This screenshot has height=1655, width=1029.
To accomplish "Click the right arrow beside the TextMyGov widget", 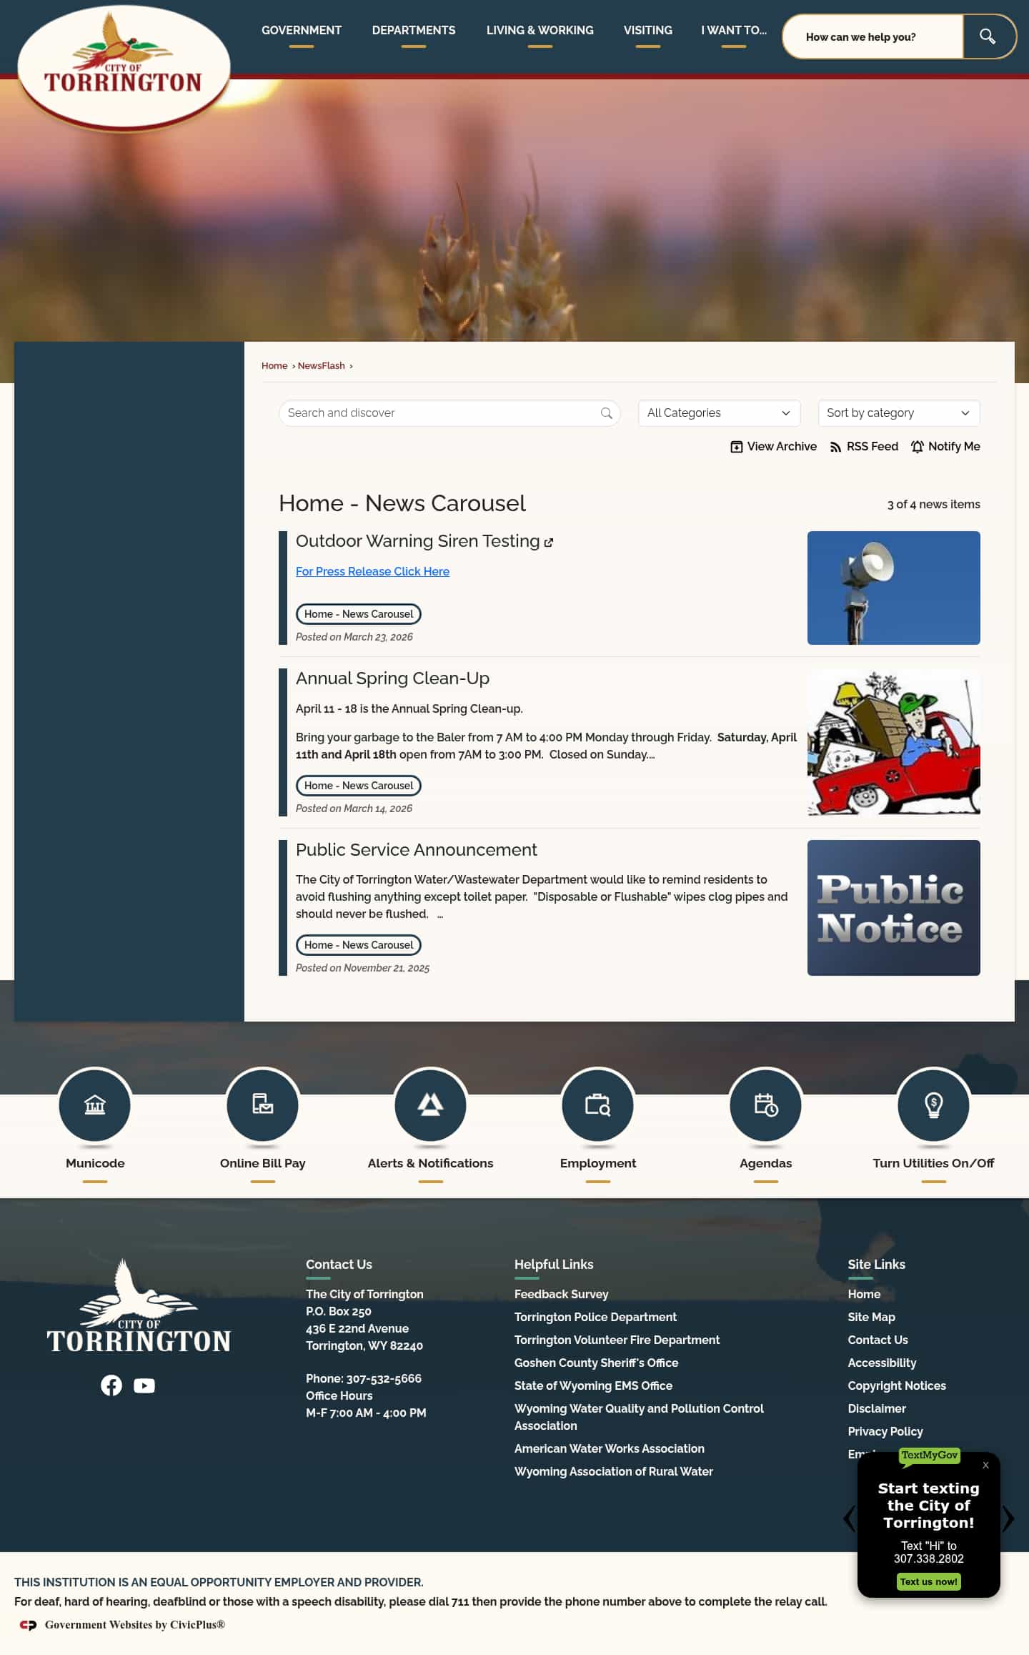I will [1008, 1518].
